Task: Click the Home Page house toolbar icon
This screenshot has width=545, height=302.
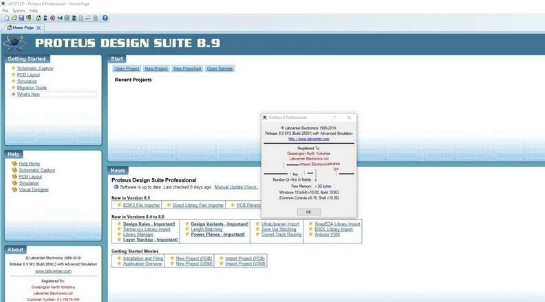Action: tap(38, 18)
